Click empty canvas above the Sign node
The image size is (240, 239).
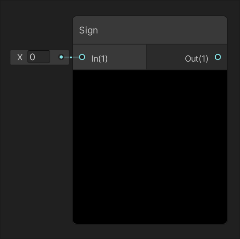click(150, 7)
